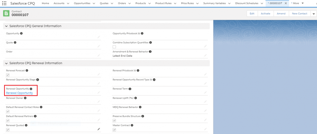Image resolution: width=317 pixels, height=134 pixels.
Task: Show help icon for Default Renewal Partners
Action: (35, 116)
